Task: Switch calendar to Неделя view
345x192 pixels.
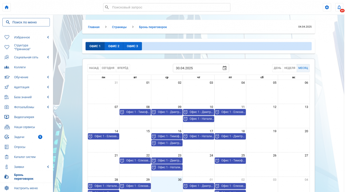Action: 289,68
